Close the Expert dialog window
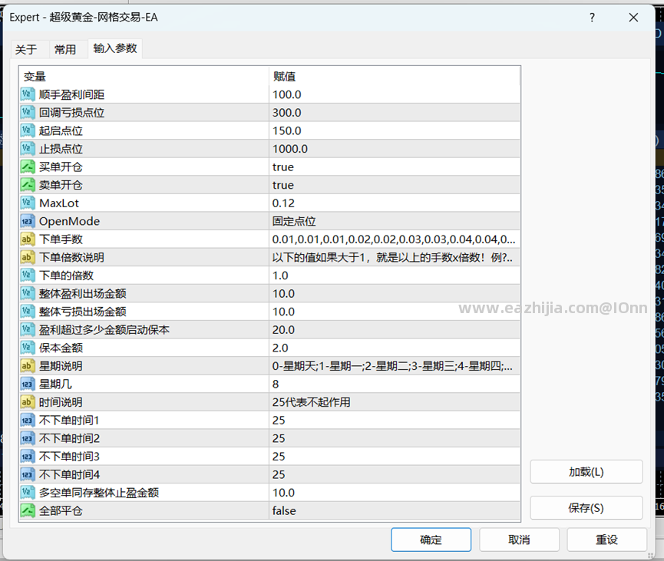Image resolution: width=664 pixels, height=561 pixels. (x=633, y=18)
